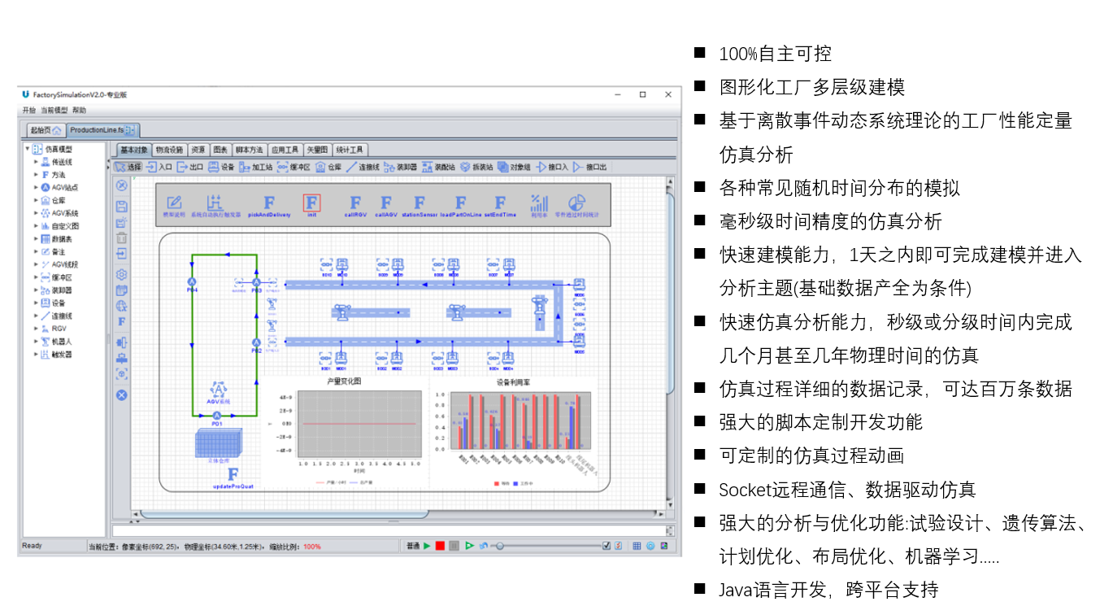Select the pickAndDelivery function block

pos(269,206)
